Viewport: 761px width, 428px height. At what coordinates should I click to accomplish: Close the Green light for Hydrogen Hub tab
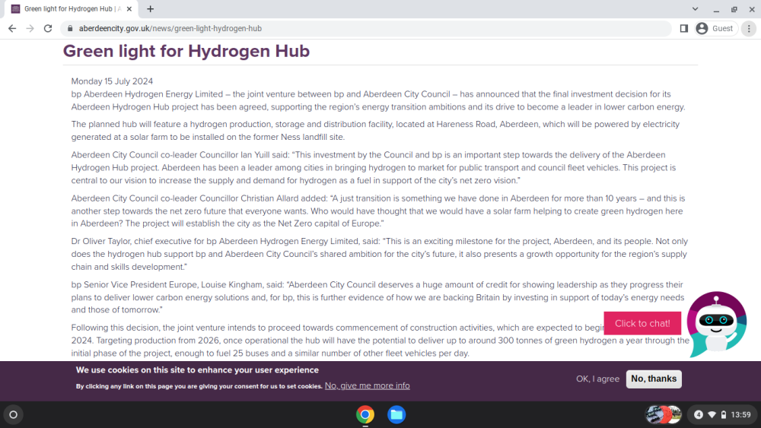point(129,8)
